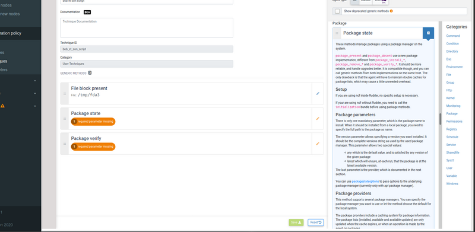Screen dimensions: 475x232
Task: Click the Package parameters heading
Action: (355, 115)
